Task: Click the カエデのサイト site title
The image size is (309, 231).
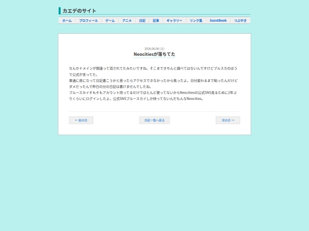Action: tap(79, 11)
